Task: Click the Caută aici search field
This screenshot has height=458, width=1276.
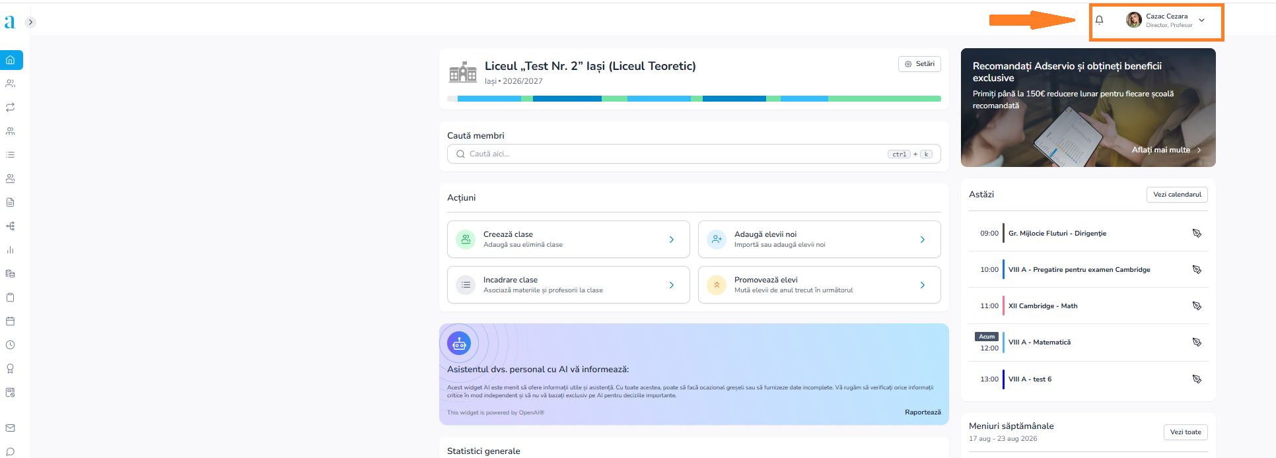Action: pyautogui.click(x=694, y=154)
